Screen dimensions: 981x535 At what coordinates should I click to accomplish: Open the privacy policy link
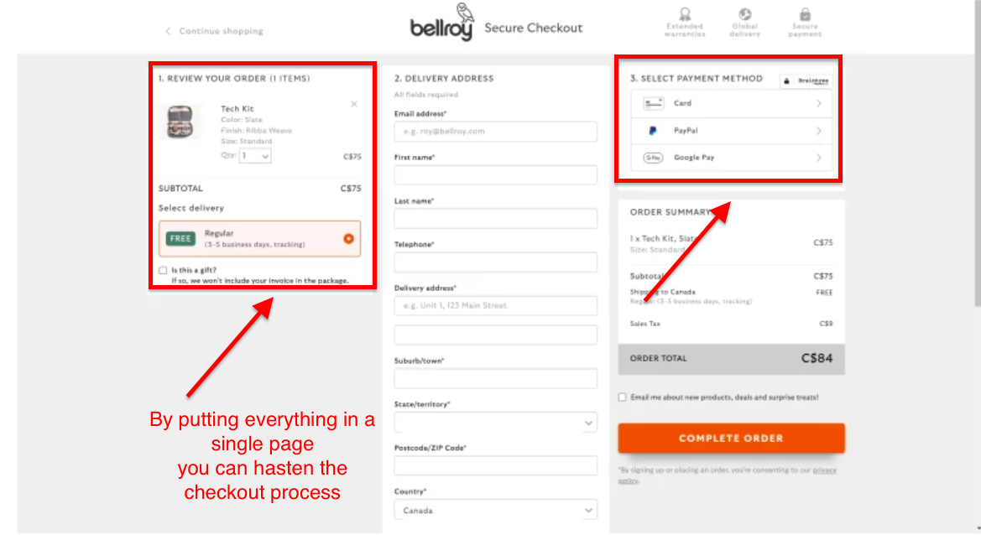823,470
